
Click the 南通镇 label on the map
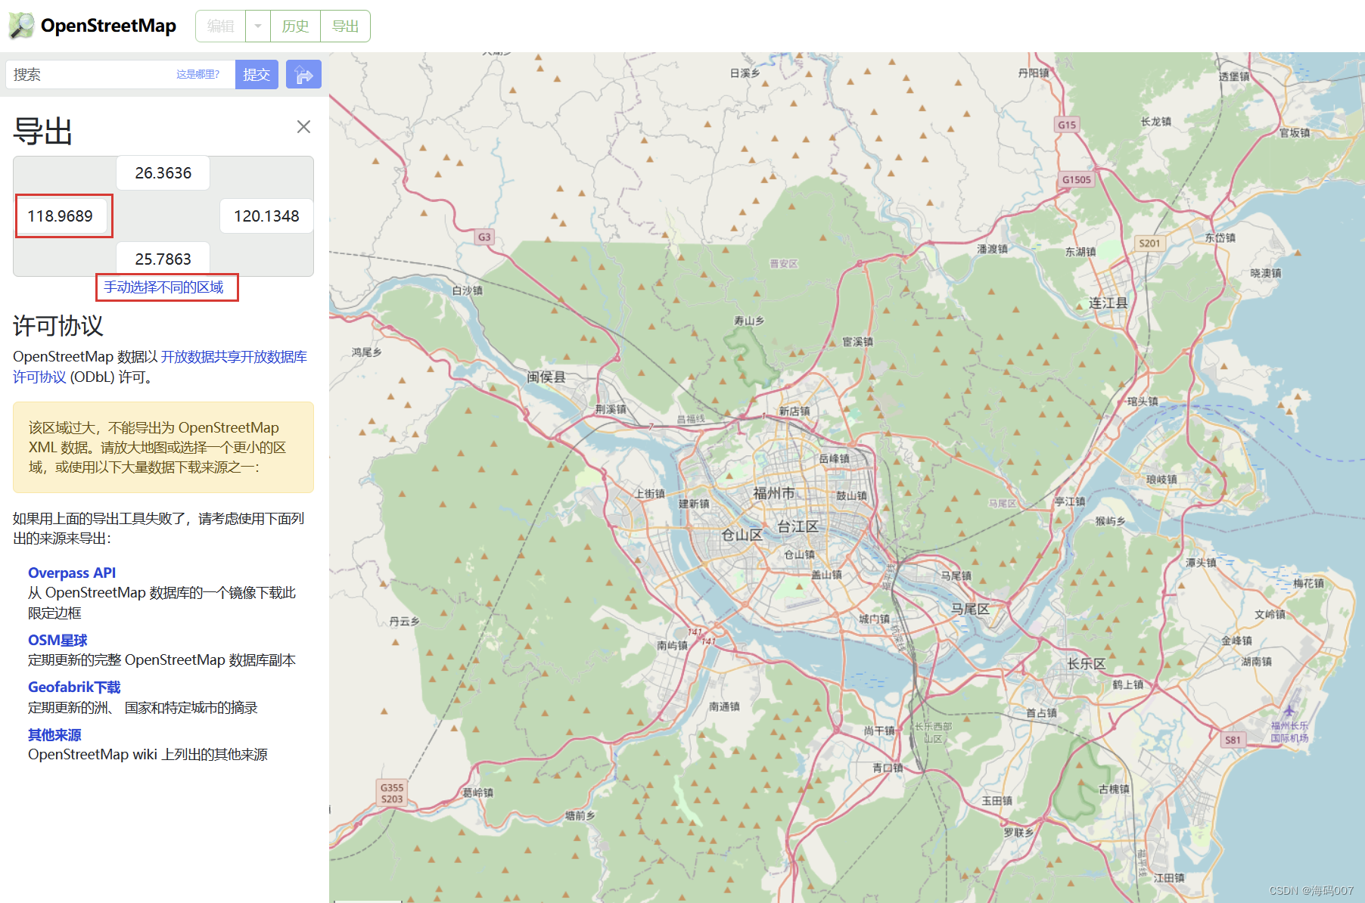(724, 706)
